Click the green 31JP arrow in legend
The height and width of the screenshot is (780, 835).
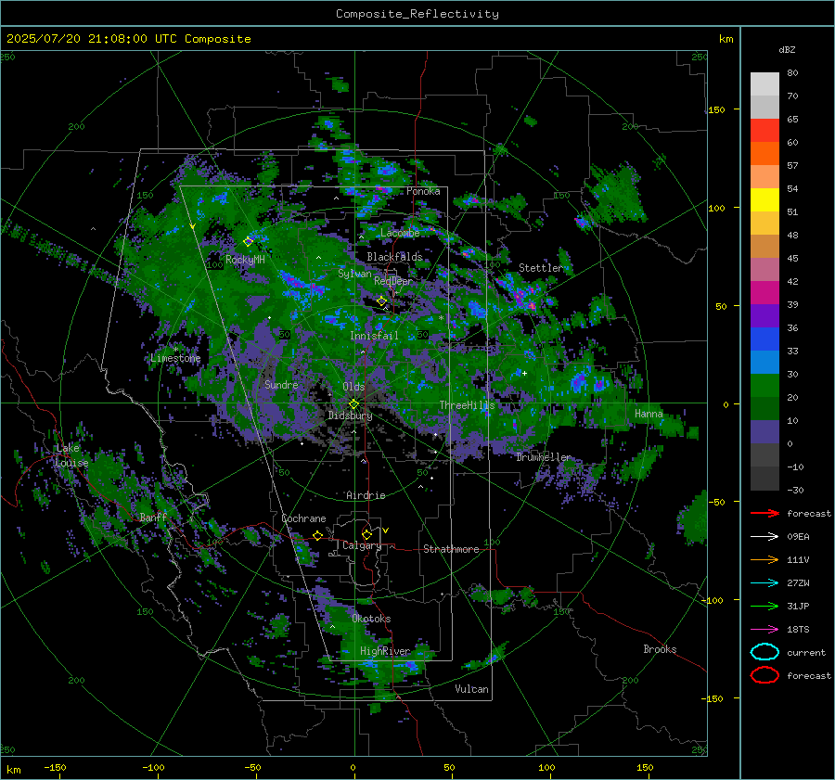click(x=764, y=606)
